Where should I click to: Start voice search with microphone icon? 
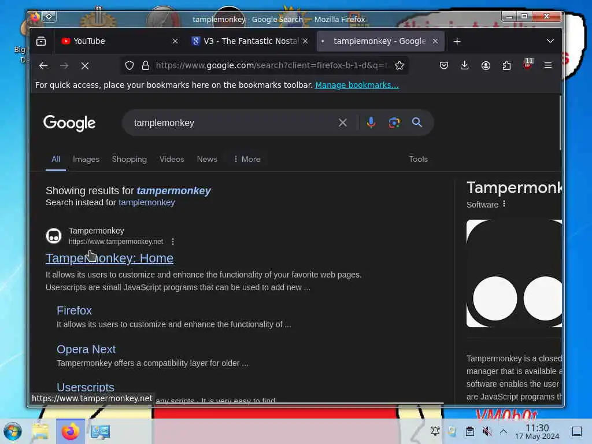[x=371, y=123]
